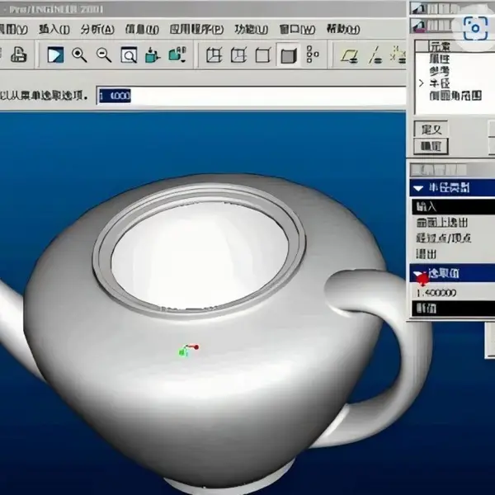Collapse the 半径类型 menu header
The image size is (495, 495).
[x=452, y=188]
